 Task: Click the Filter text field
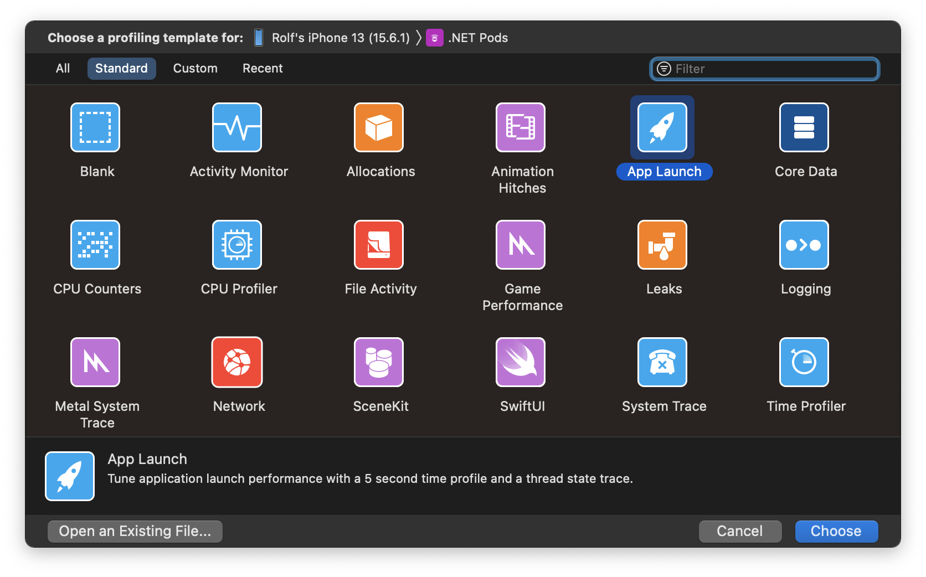765,69
